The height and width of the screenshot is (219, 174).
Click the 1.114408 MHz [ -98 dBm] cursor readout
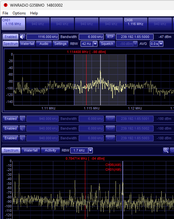[x=86, y=52]
